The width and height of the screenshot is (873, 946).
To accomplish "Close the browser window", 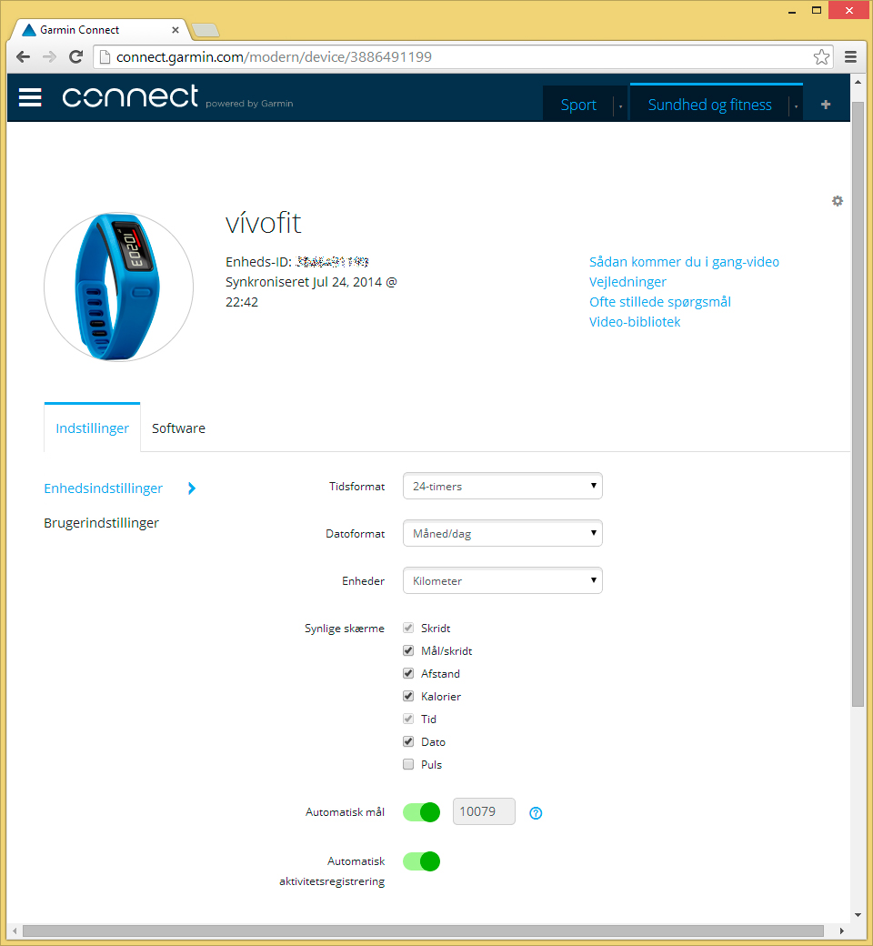I will coord(849,10).
